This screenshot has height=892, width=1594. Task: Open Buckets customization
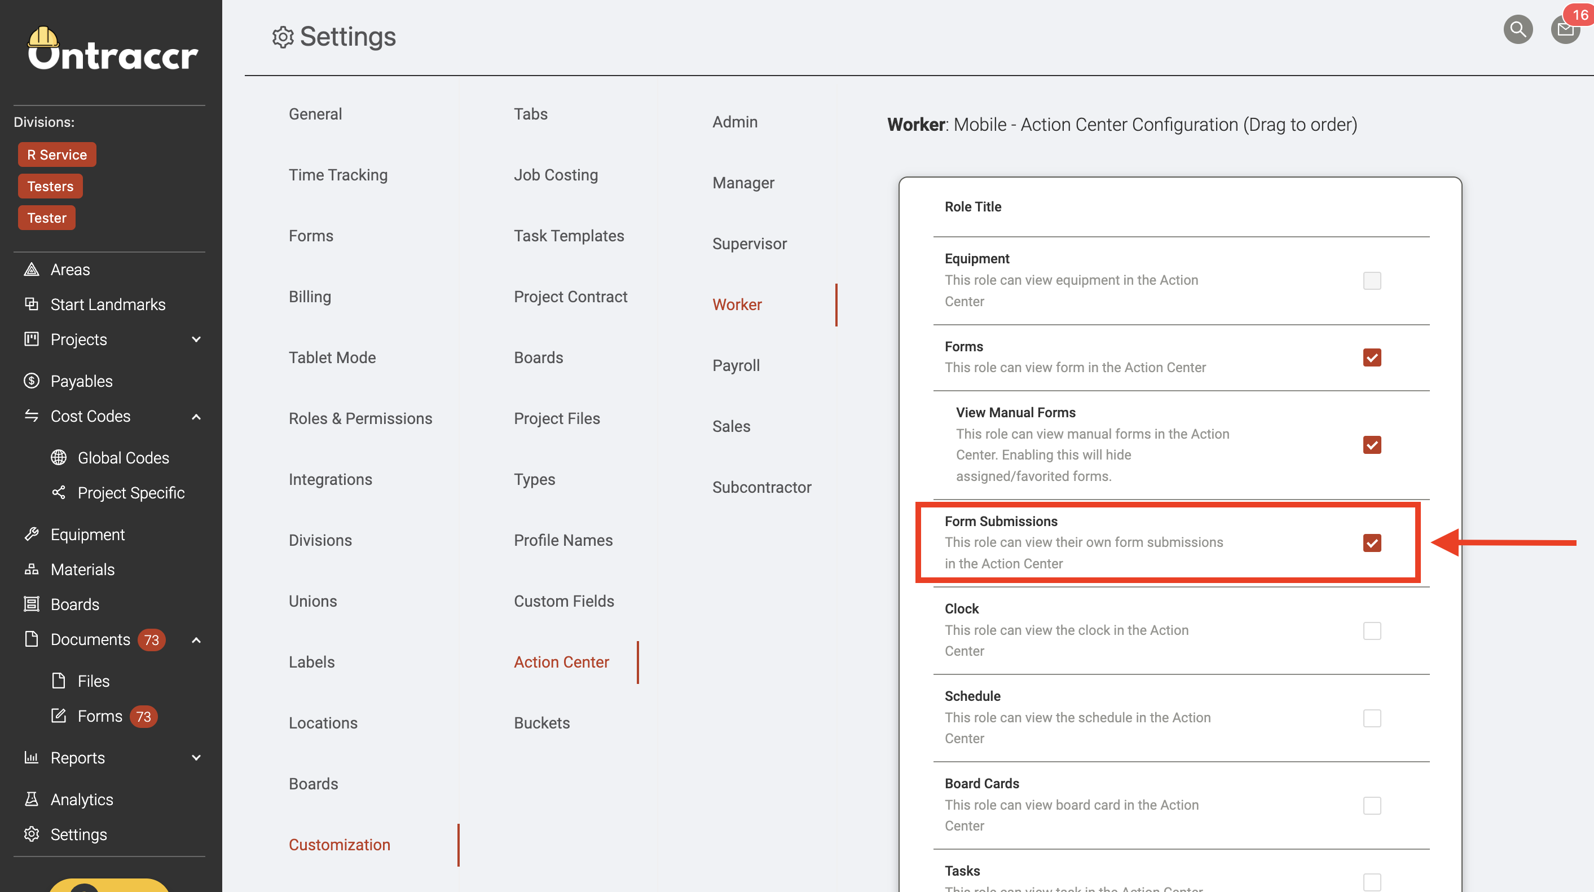[x=541, y=722]
